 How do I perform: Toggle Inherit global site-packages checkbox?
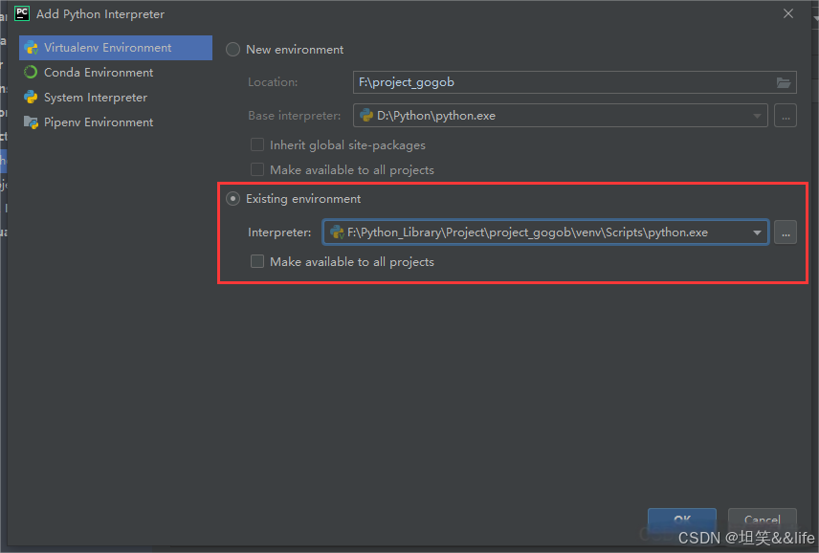tap(257, 144)
